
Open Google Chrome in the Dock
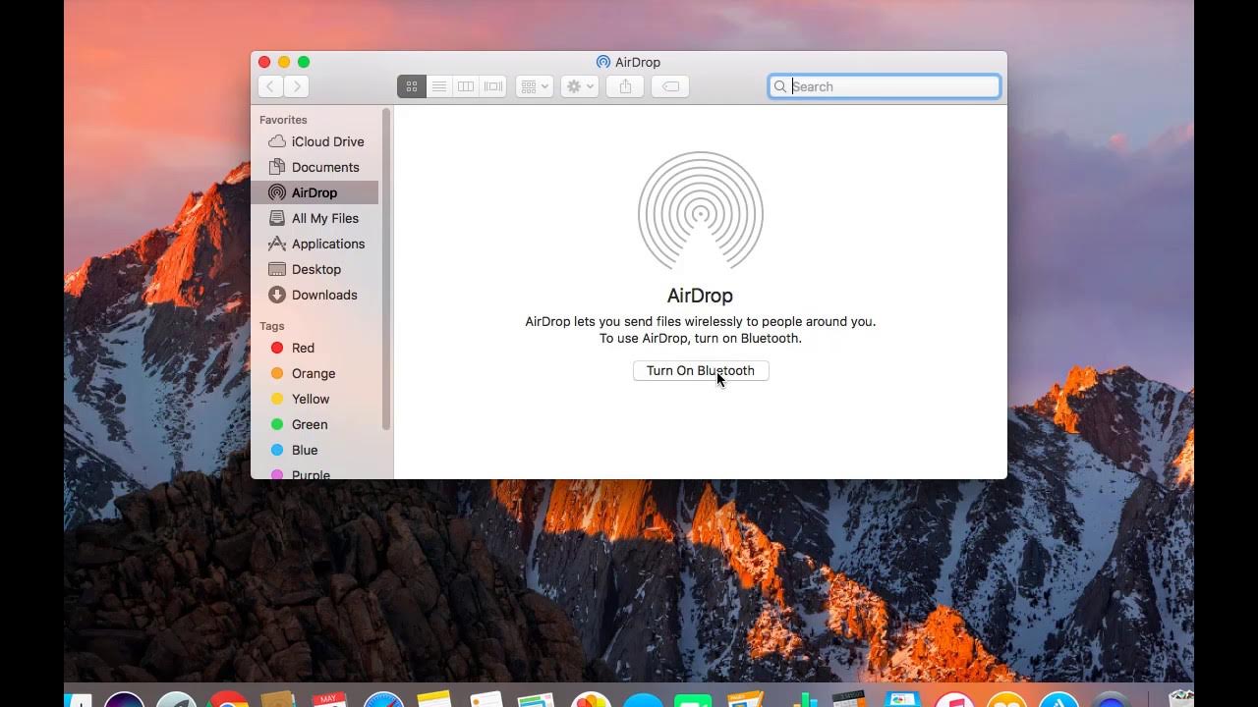(x=228, y=699)
